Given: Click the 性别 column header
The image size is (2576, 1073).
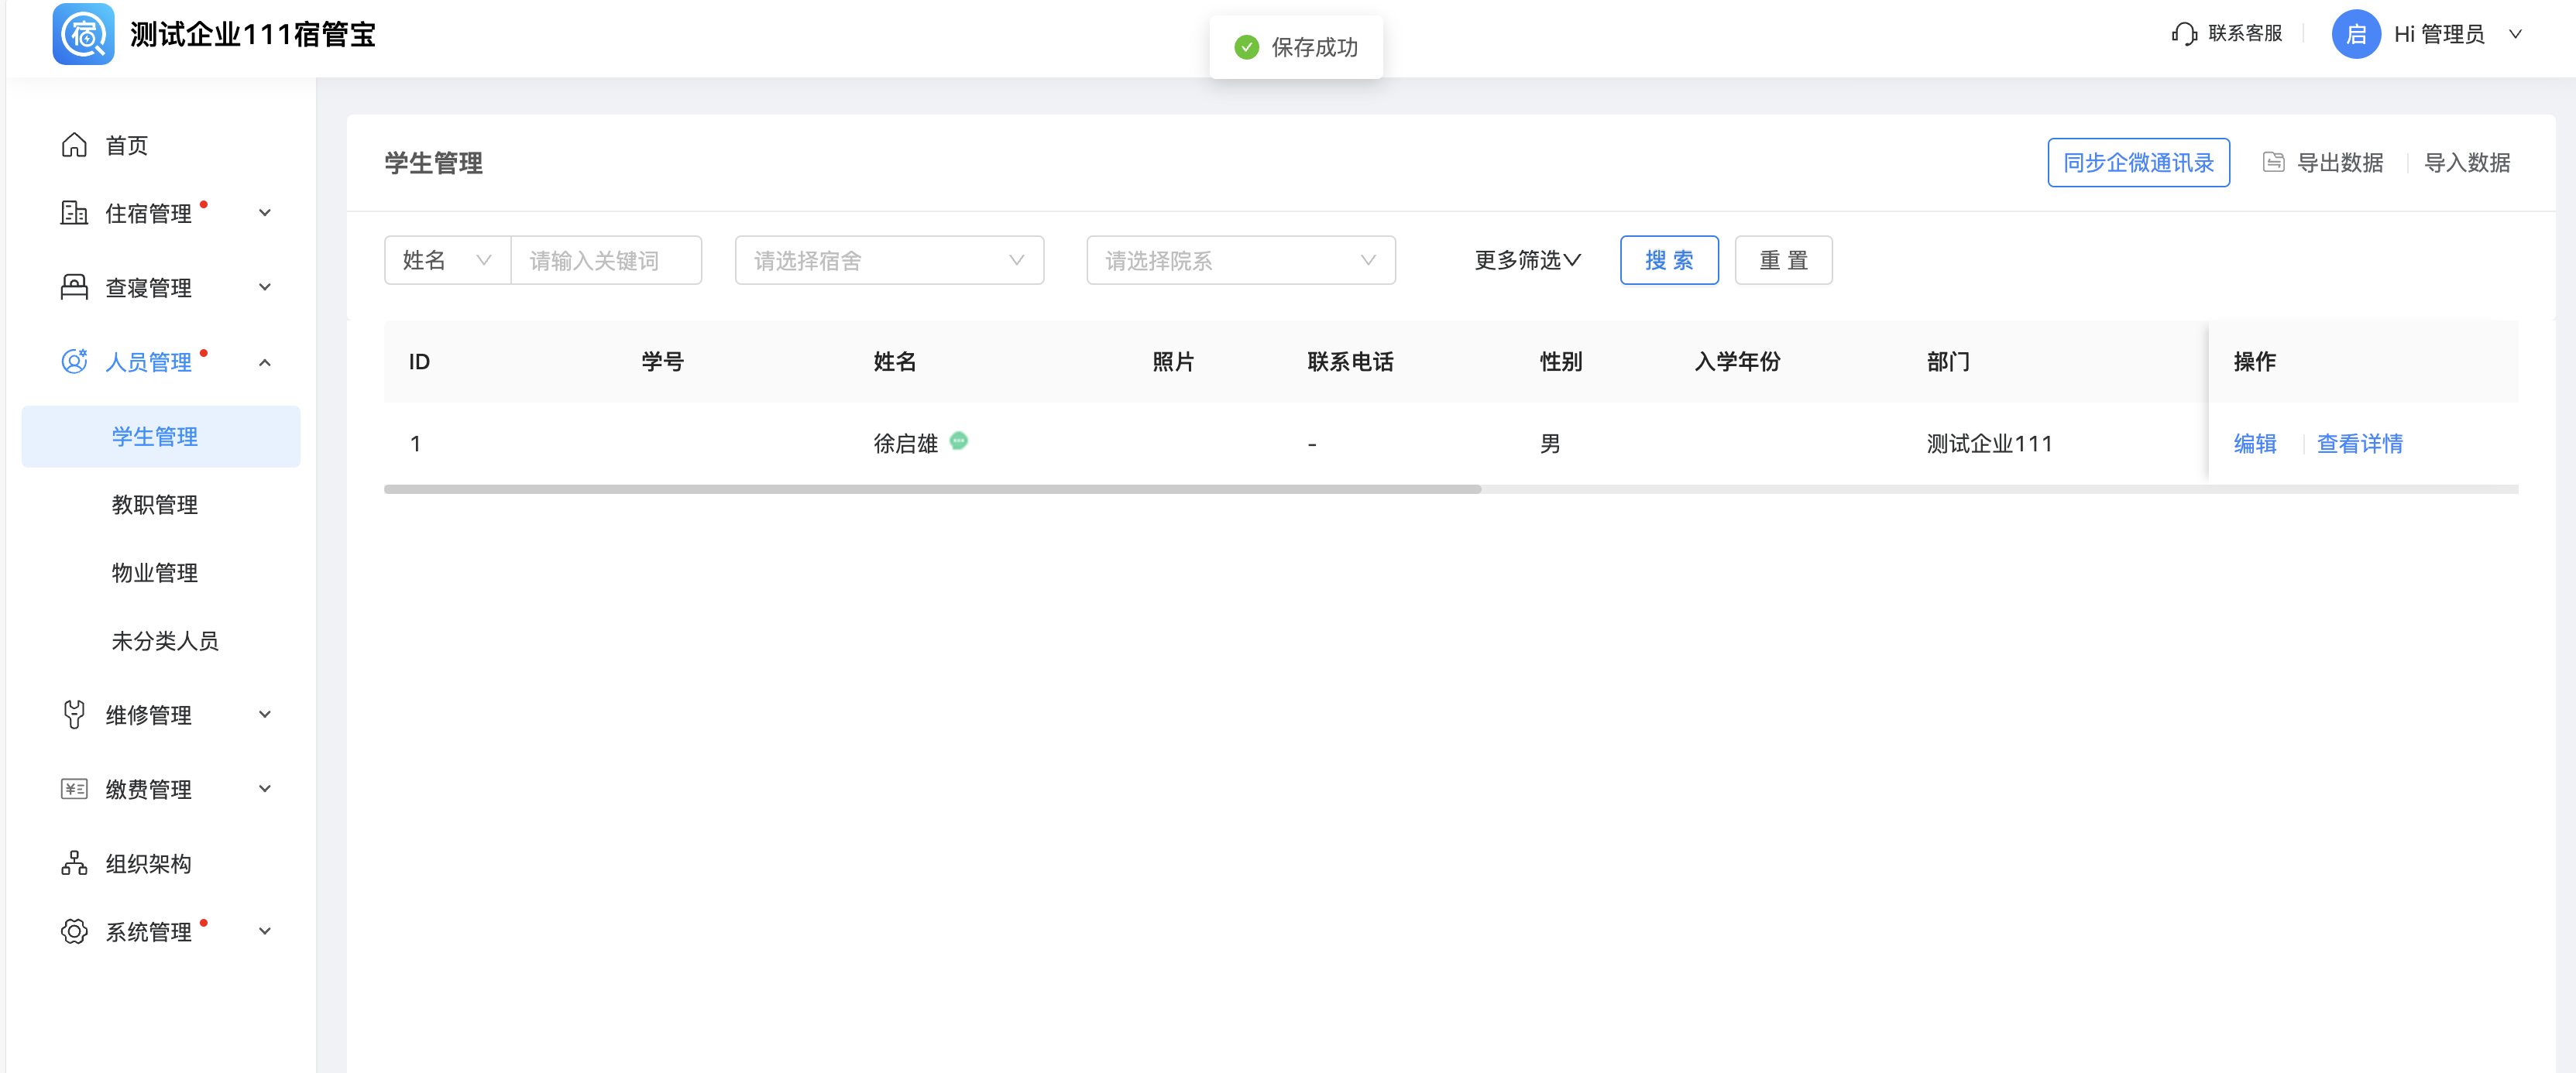Looking at the screenshot, I should 1560,361.
